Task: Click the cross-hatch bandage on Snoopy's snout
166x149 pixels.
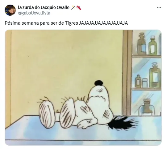Action: coord(100,91)
